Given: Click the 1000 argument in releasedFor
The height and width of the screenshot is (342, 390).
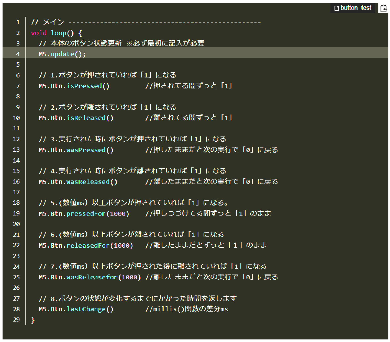Looking at the screenshot, I should click(121, 246).
